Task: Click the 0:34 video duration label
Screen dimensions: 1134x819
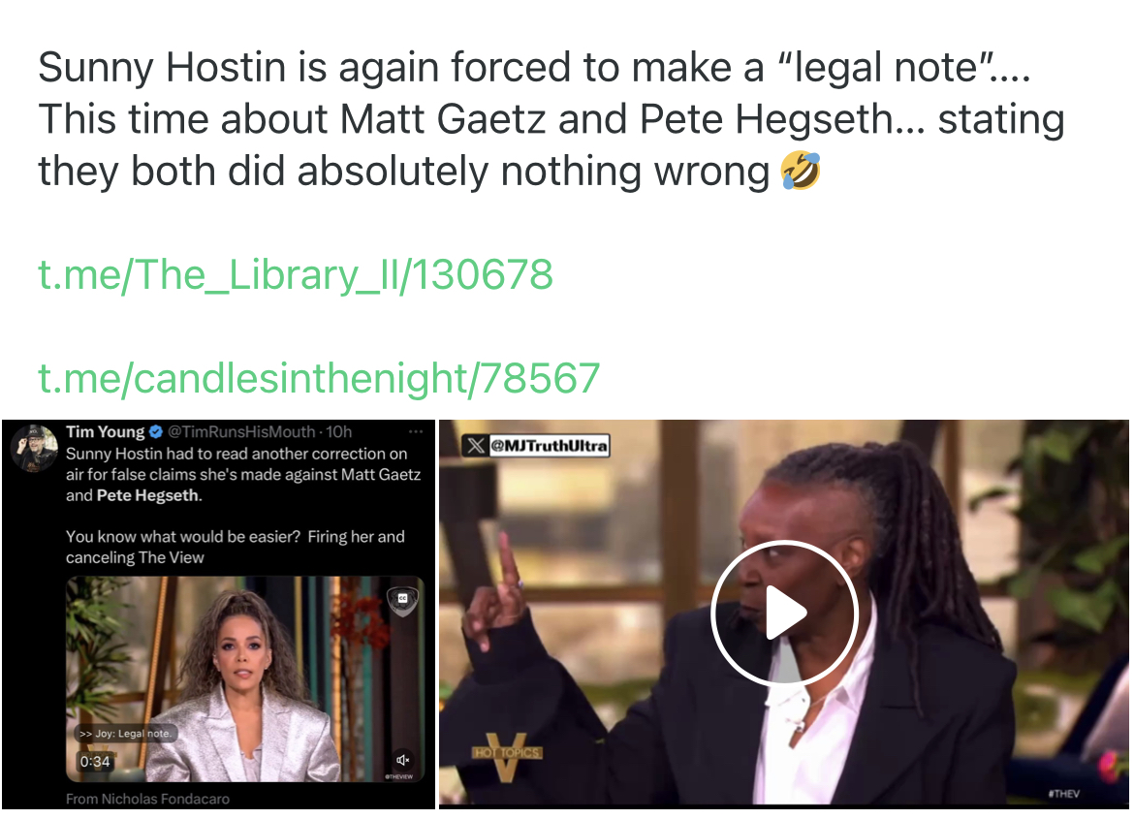Action: point(95,762)
